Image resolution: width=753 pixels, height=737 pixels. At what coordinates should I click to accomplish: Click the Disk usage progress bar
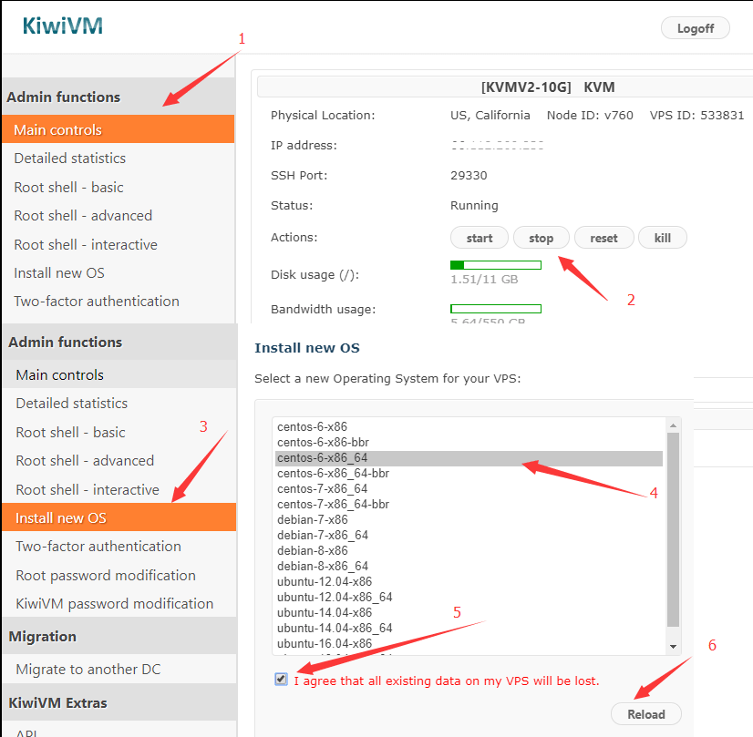point(496,265)
